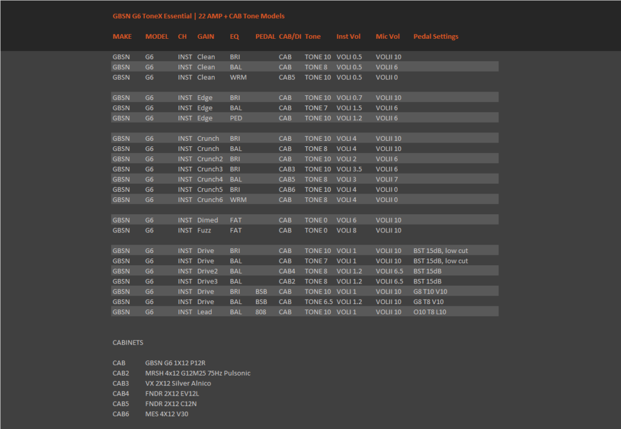Viewport: 621px width, 429px height.
Task: Click VX 2X12 Silver Alnico cabinet
Action: click(178, 383)
